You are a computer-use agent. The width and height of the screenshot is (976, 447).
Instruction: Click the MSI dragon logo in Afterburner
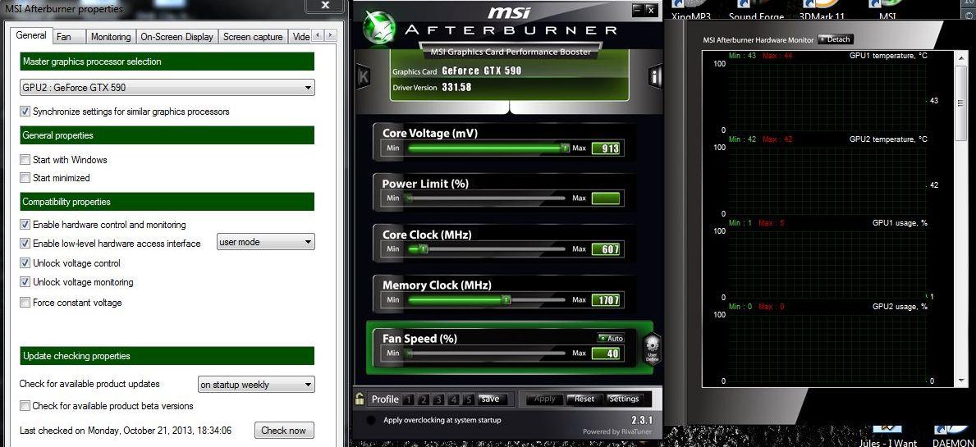tap(378, 27)
